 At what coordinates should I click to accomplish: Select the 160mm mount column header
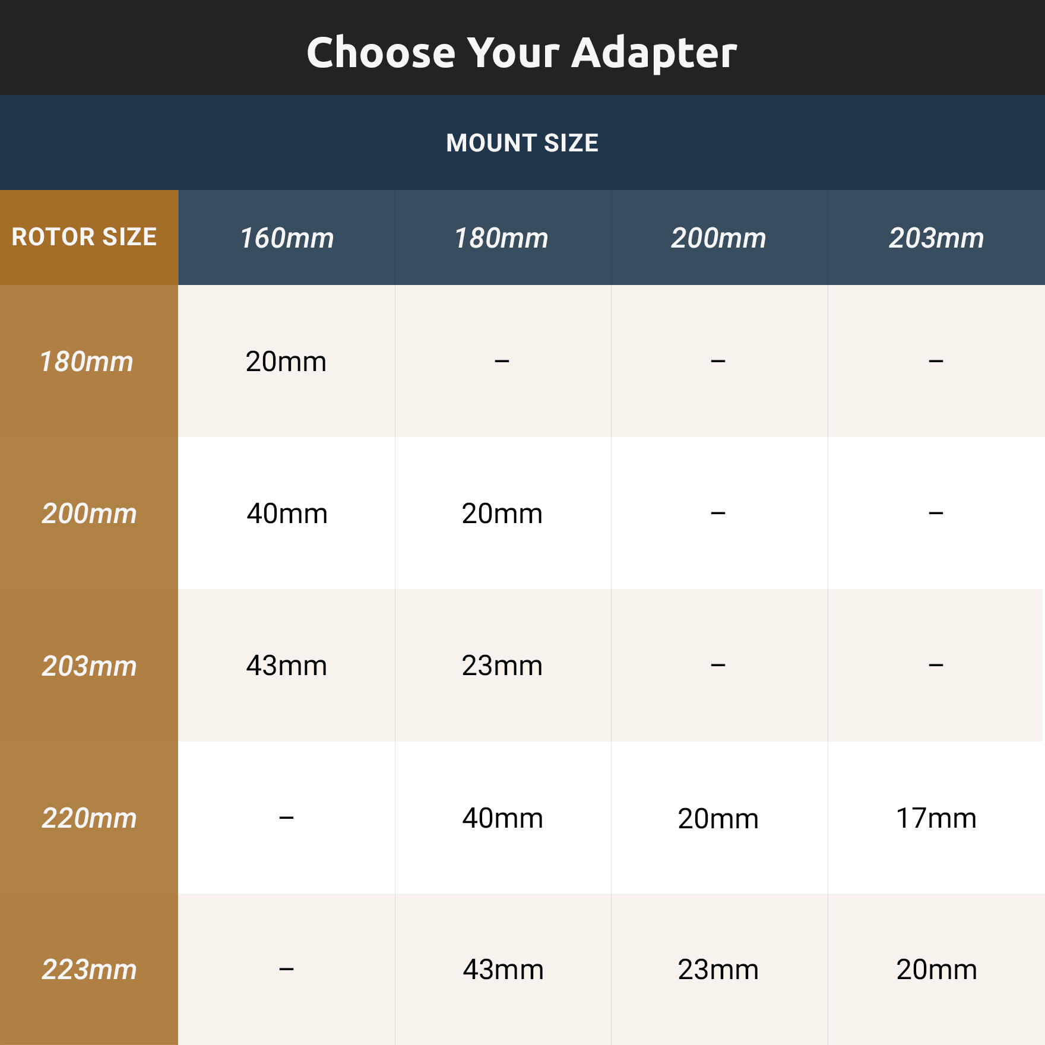(286, 238)
